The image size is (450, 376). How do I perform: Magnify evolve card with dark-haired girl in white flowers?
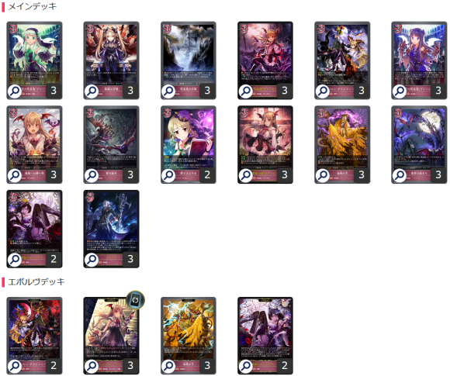[x=246, y=366]
